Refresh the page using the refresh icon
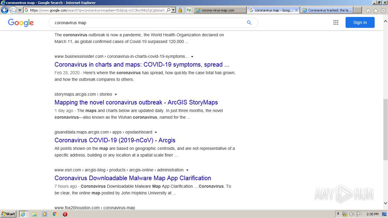The height and width of the screenshot is (218, 388). pyautogui.click(x=189, y=10)
